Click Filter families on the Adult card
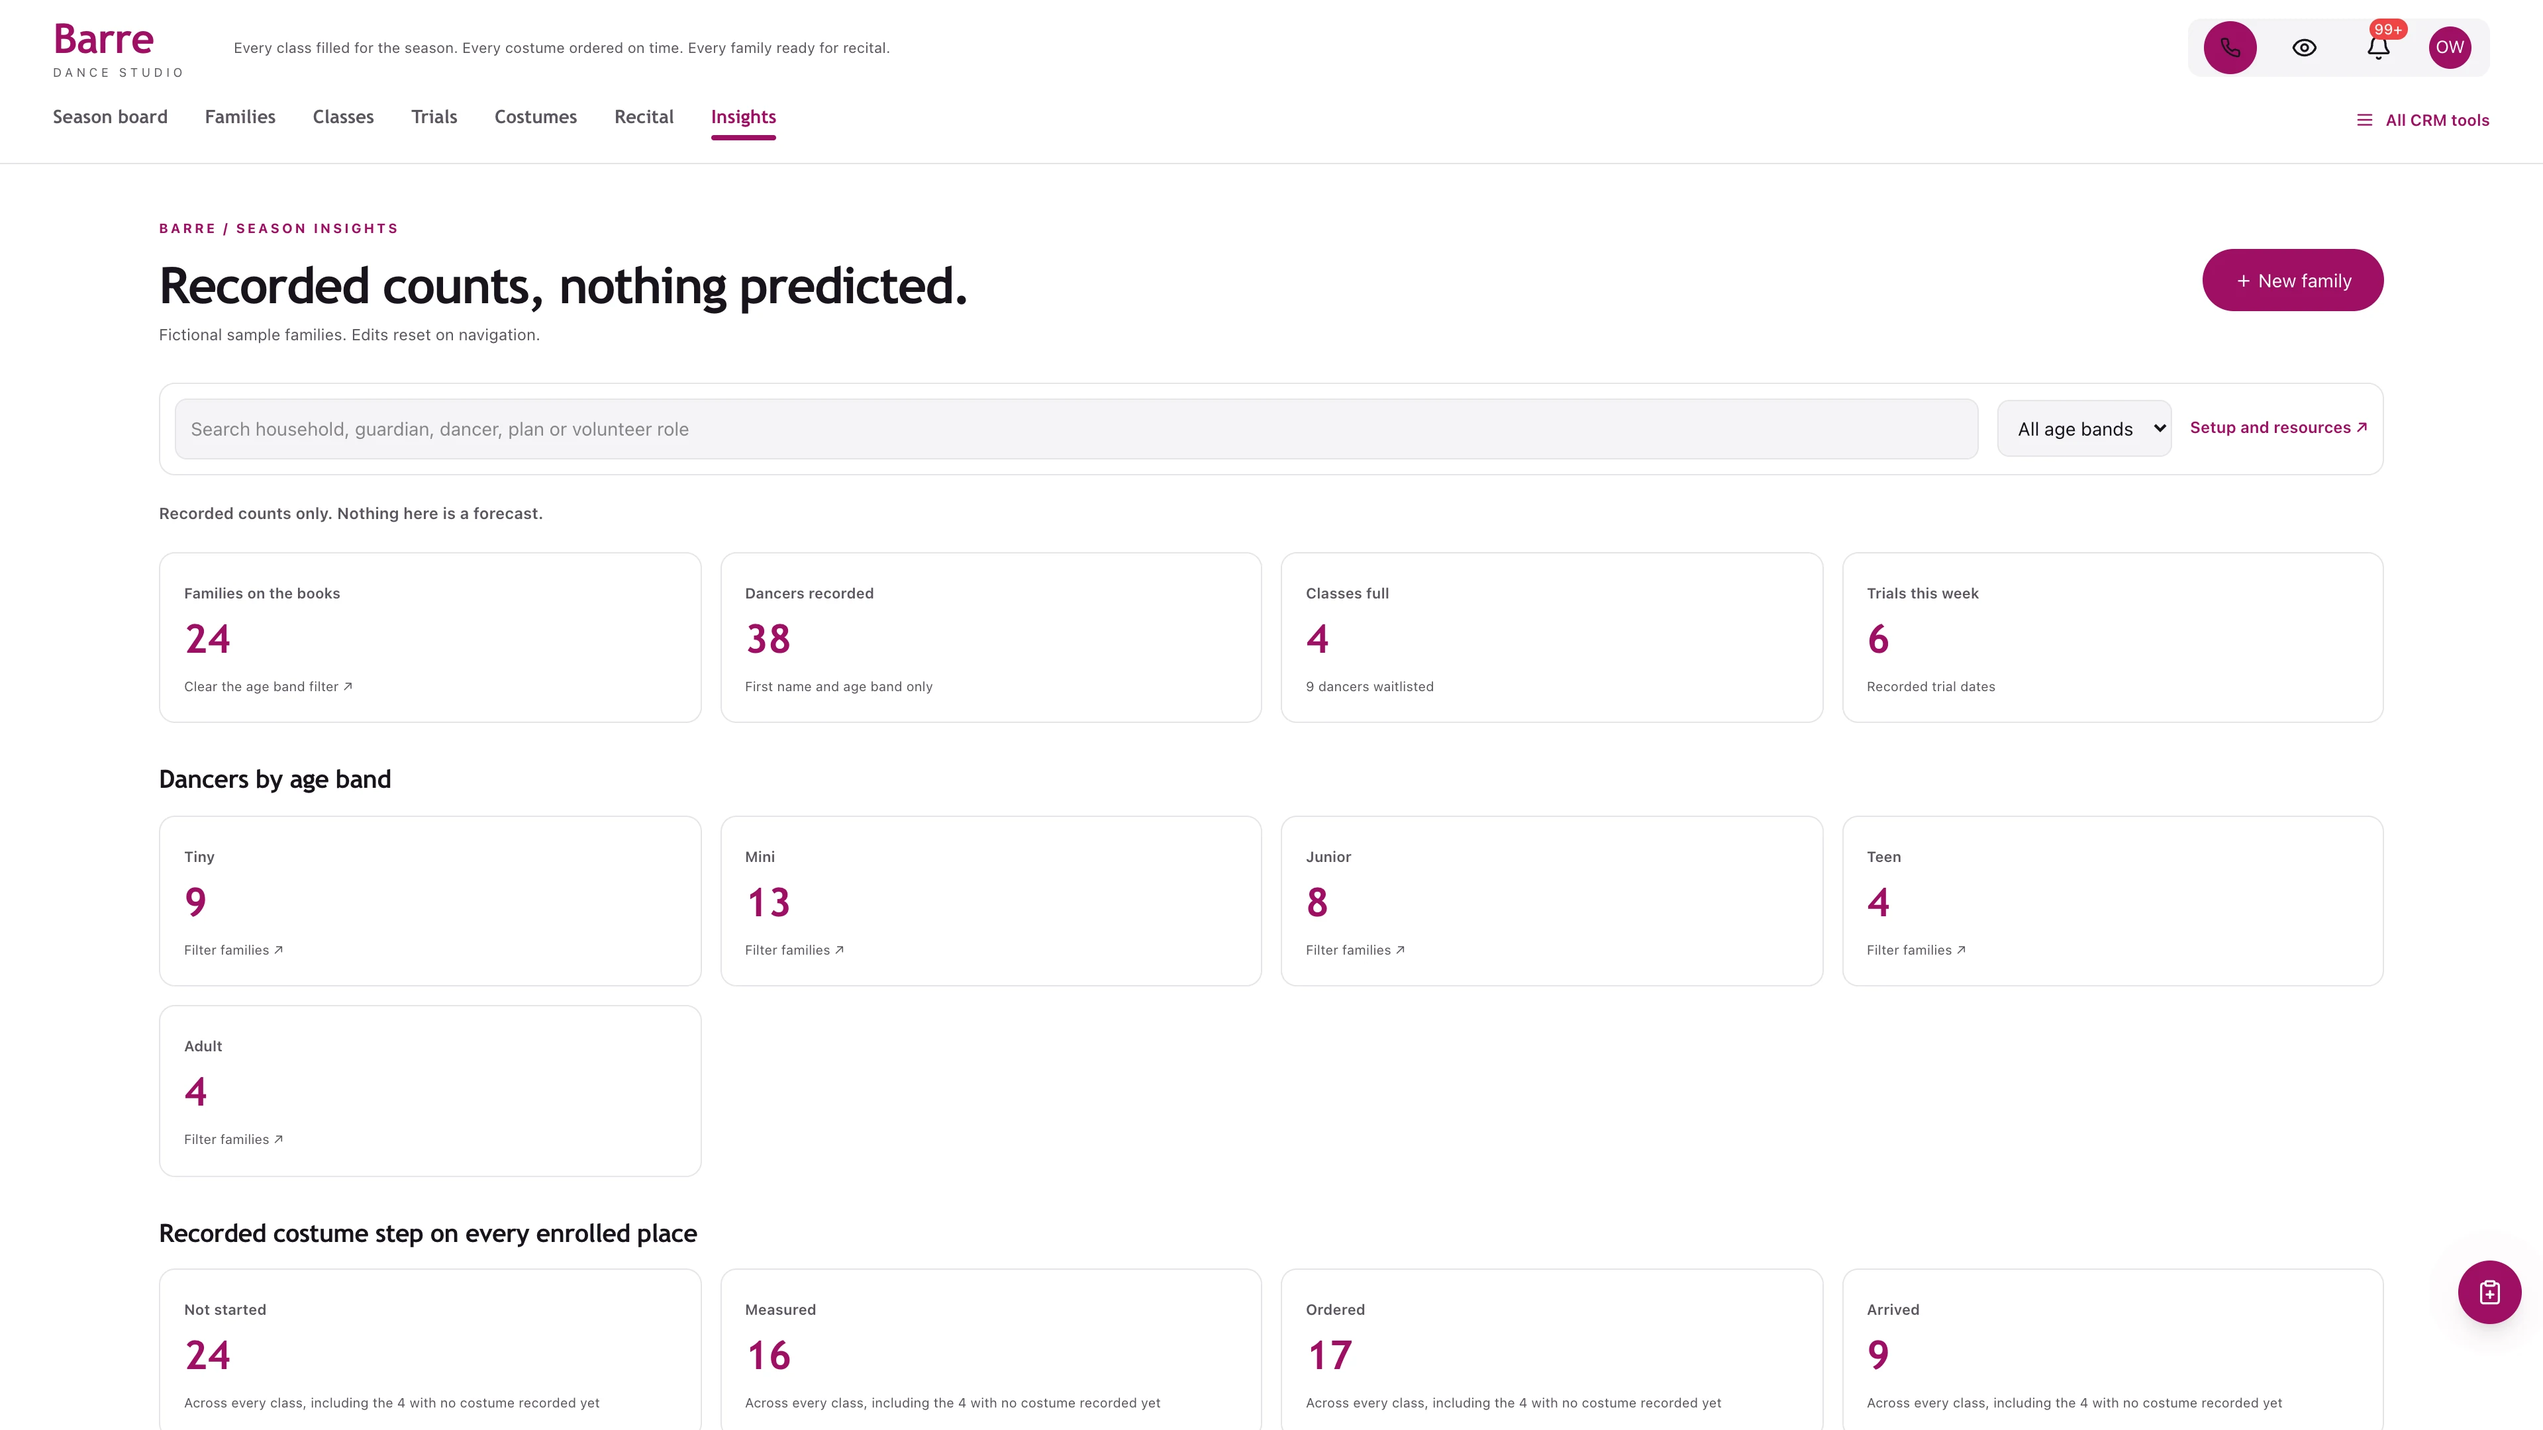2543x1430 pixels. point(233,1140)
